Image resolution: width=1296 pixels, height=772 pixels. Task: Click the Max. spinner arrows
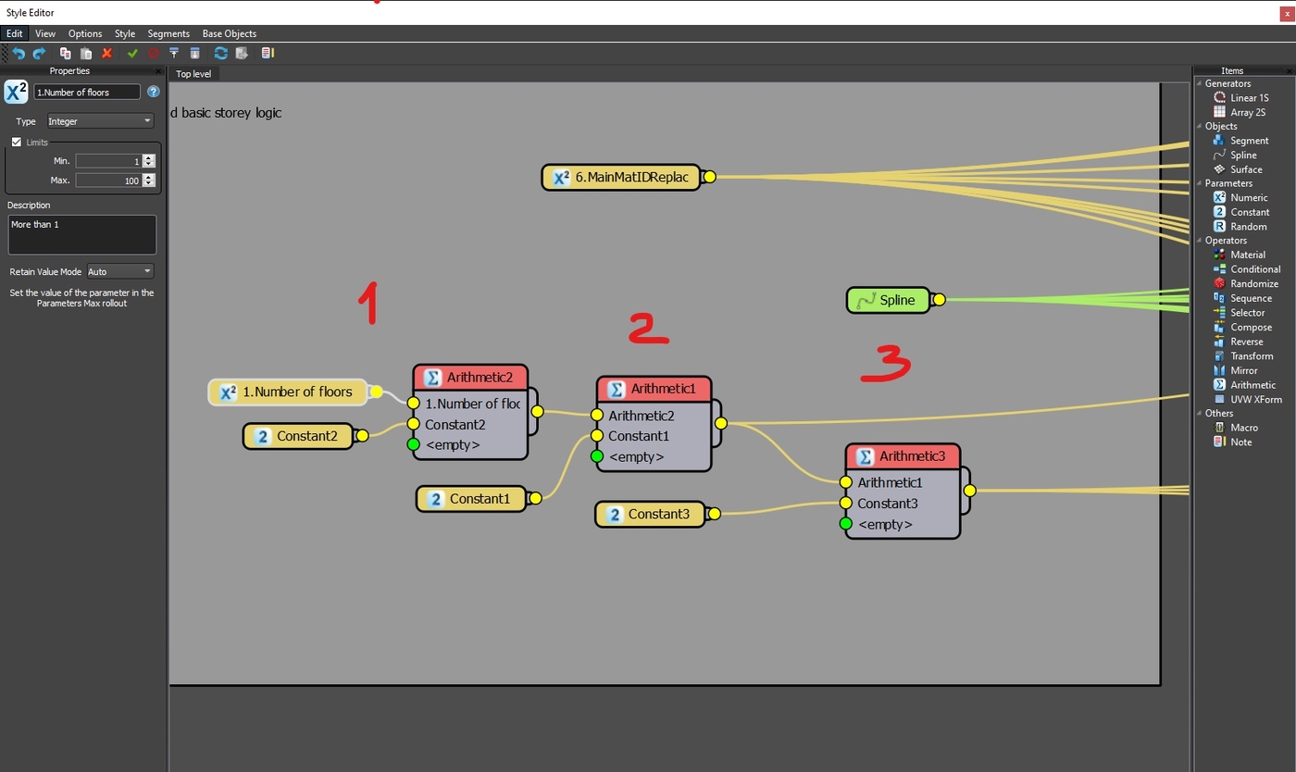point(149,181)
